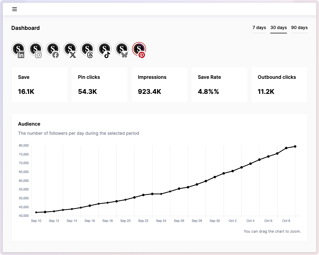Viewport: 319px width, 255px height.
Task: Select the Facebook account avatar
Action: coord(53,49)
